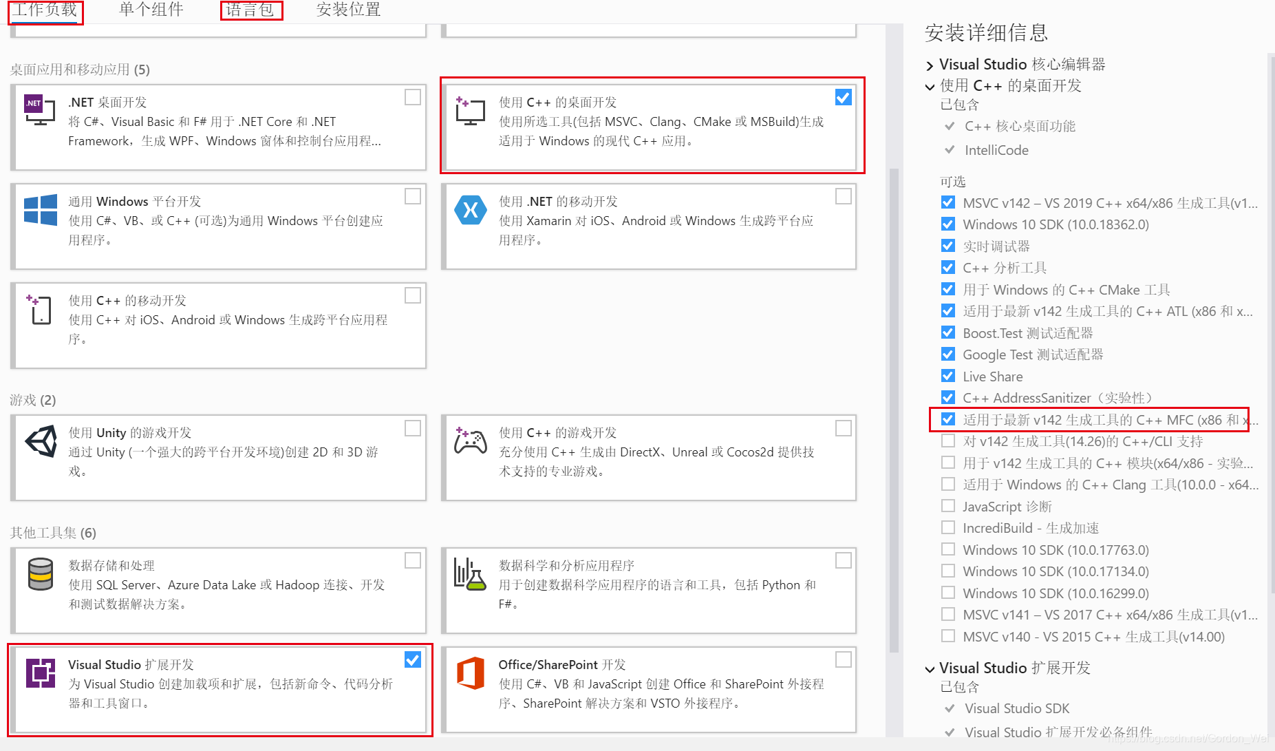Click the C++ desktop development monitor icon
Screen dimensions: 1275x751
coord(470,111)
